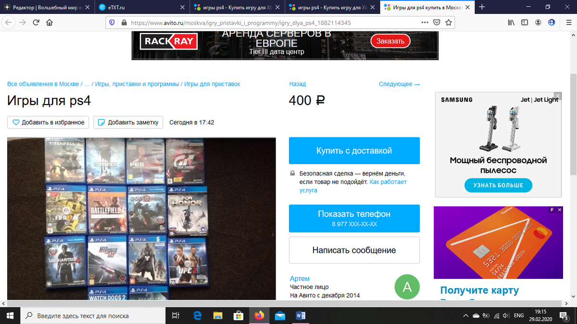577x324 pixels.
Task: Click Добавить заметку button
Action: (128, 122)
